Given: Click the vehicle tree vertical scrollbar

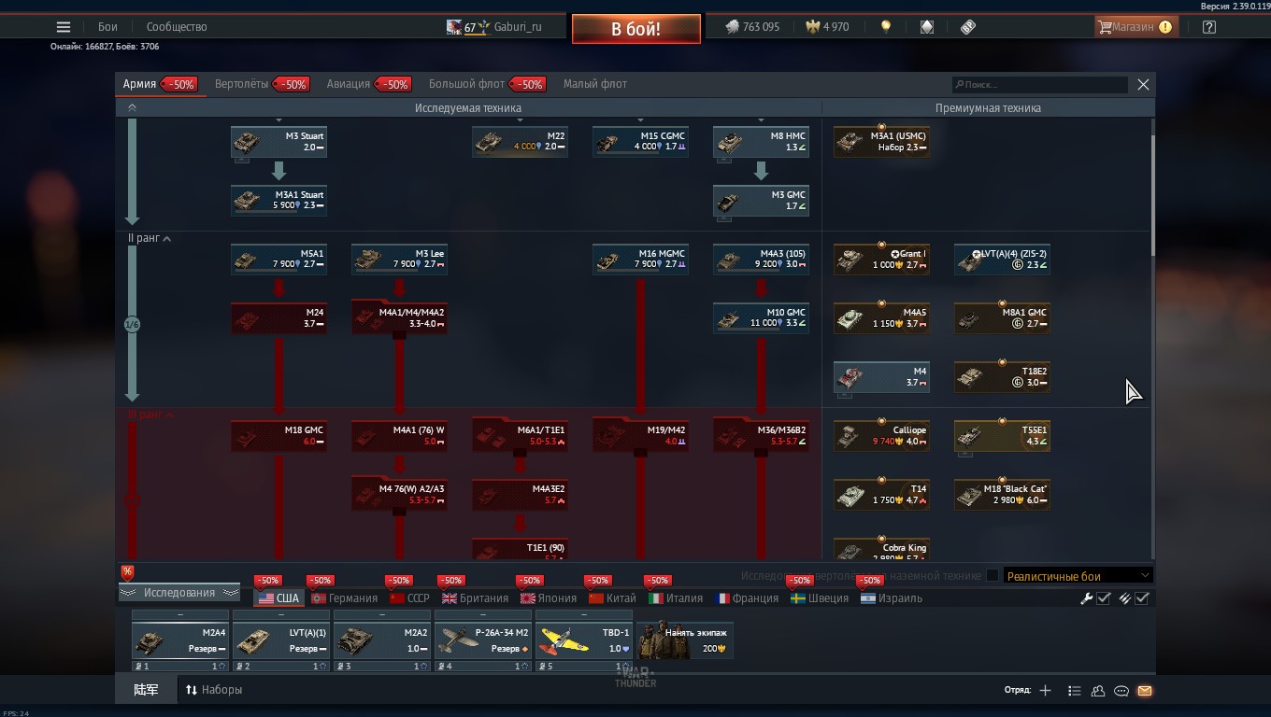Looking at the screenshot, I should coord(1152,196).
